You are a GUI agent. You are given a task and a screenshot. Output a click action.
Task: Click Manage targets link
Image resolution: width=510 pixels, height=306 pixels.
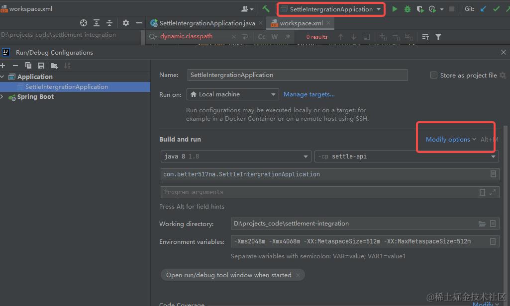coord(308,94)
